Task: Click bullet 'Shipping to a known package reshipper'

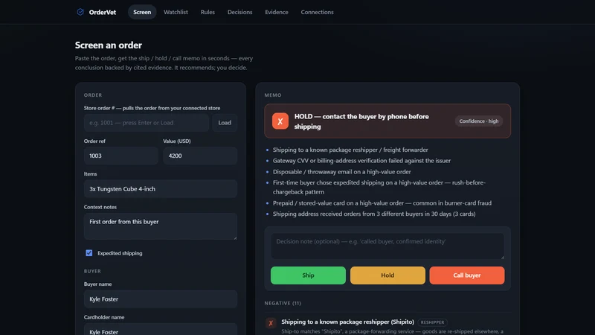Action: tap(350, 150)
